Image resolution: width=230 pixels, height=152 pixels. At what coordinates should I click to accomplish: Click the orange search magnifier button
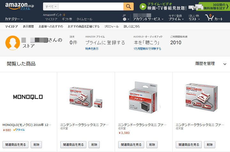coord(128,6)
